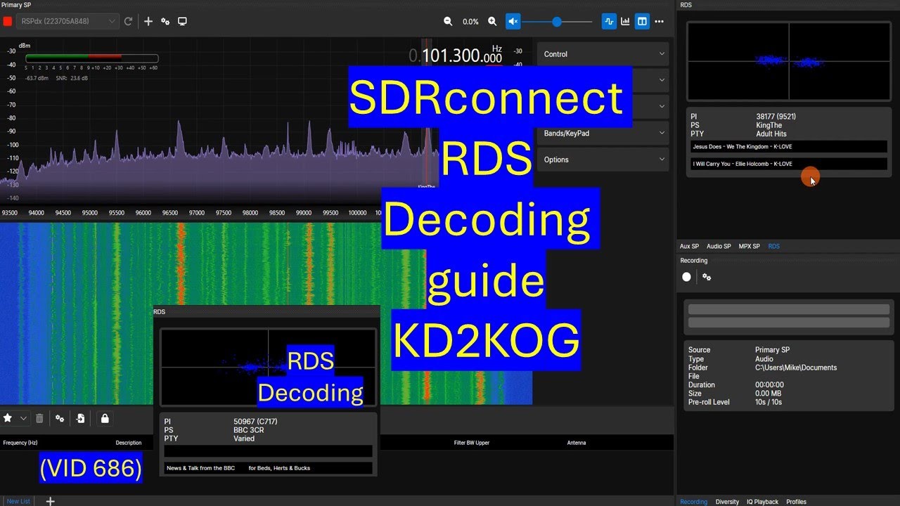Image resolution: width=900 pixels, height=506 pixels.
Task: Select the New List tab
Action: 18,501
